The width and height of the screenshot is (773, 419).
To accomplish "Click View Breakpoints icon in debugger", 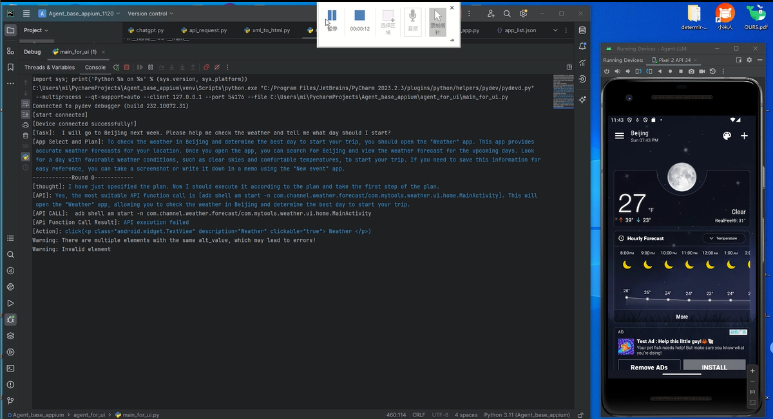I will [206, 67].
